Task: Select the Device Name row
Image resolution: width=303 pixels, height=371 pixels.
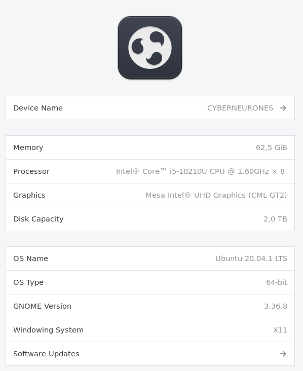Action: coord(150,108)
